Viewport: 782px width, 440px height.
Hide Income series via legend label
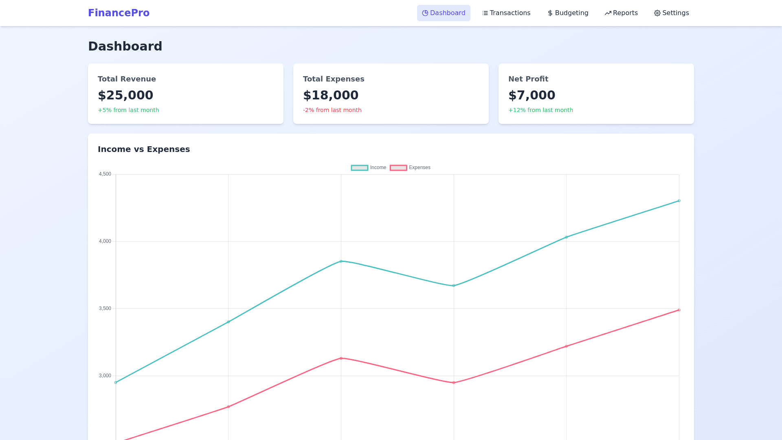378,167
